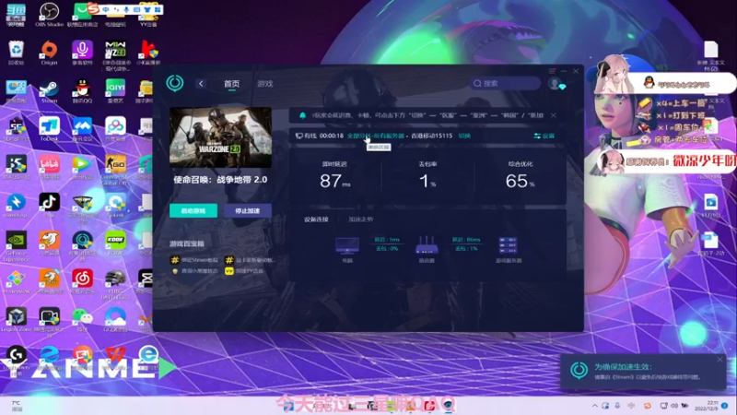Open the Counter-Strike GO desktop shortcut
Viewport: 737px width, 415px height.
click(115, 169)
